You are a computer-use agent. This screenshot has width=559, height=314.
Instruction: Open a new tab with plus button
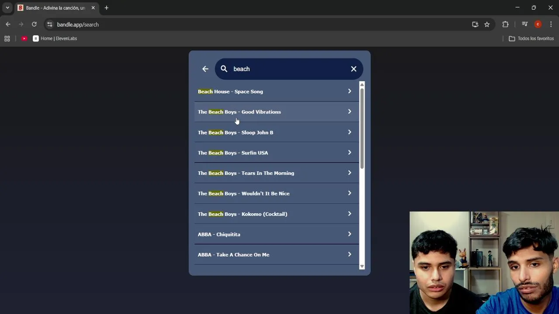106,8
